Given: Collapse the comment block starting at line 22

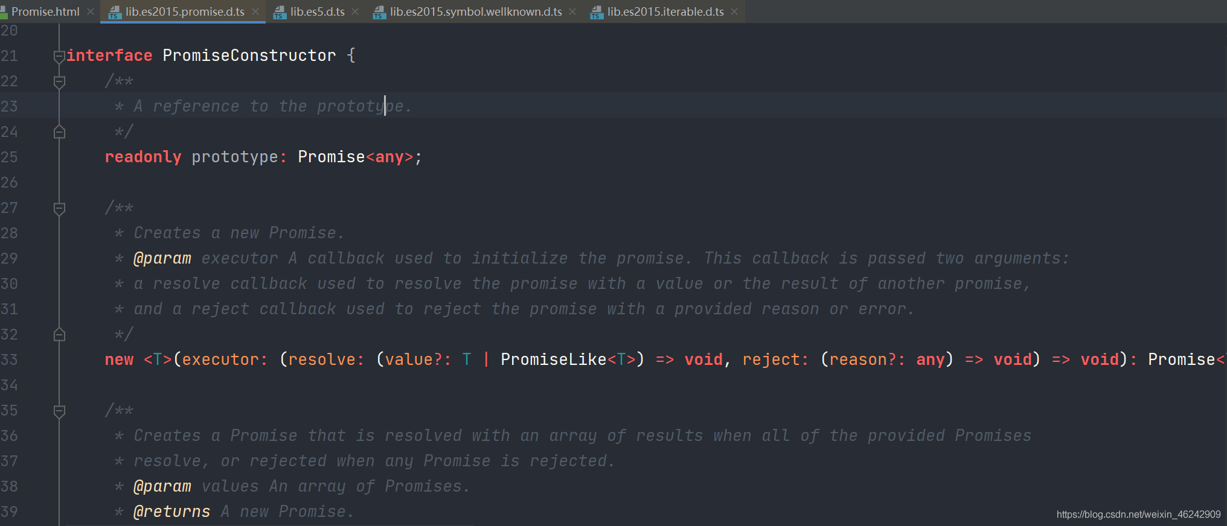Looking at the screenshot, I should tap(59, 81).
